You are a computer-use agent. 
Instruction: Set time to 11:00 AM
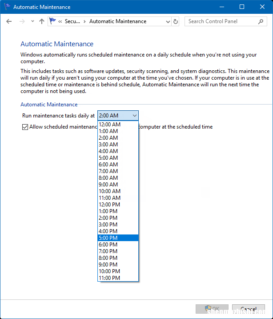click(x=118, y=198)
